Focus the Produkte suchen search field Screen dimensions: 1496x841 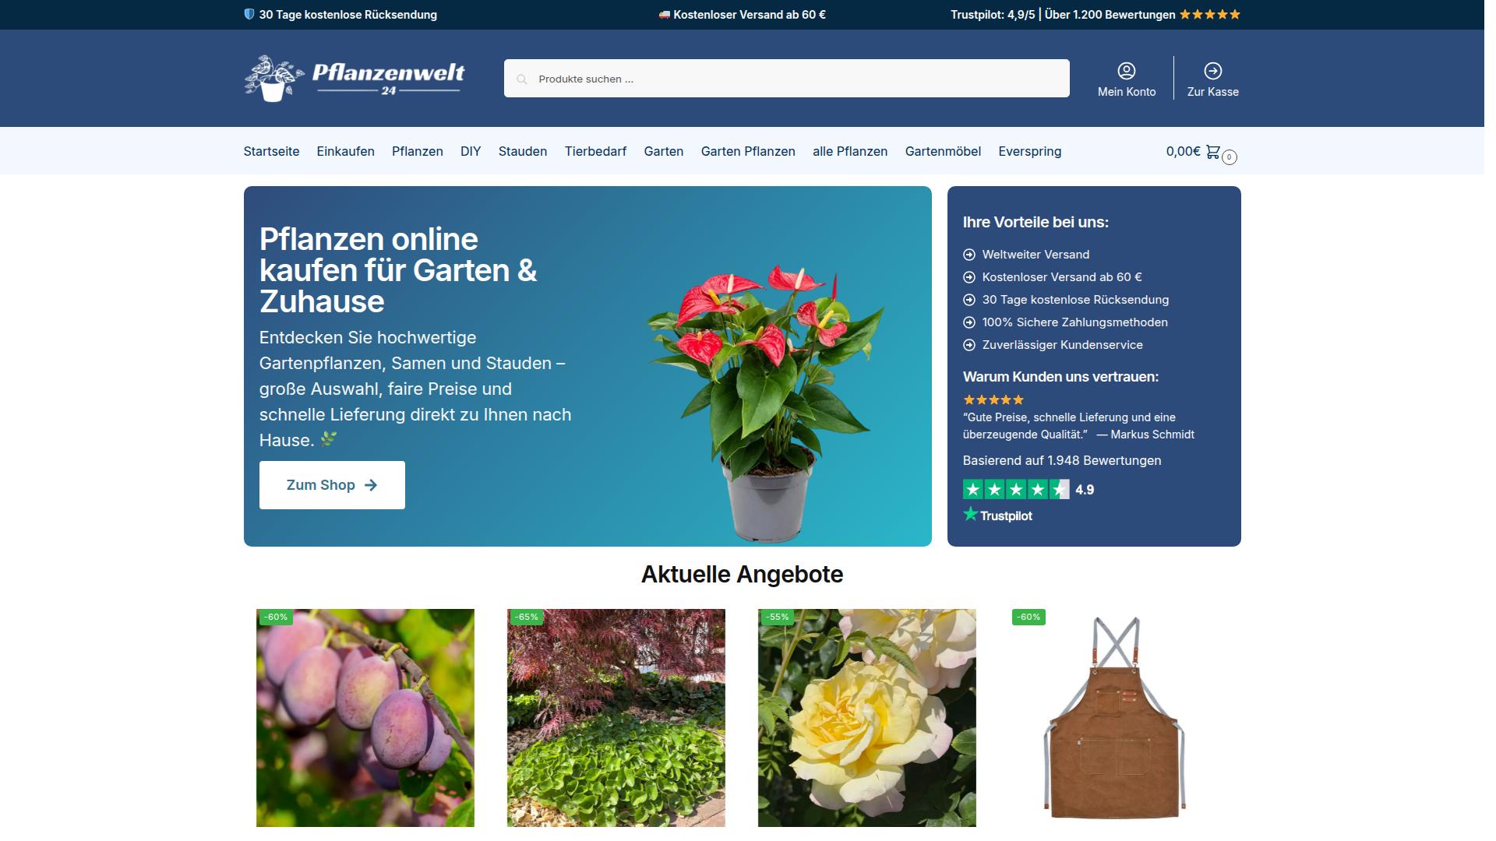[786, 79]
